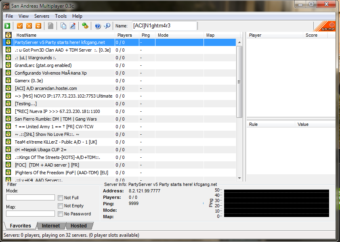Enable the Not Empty filter checkbox
This screenshot has width=340, height=242.
(60, 206)
